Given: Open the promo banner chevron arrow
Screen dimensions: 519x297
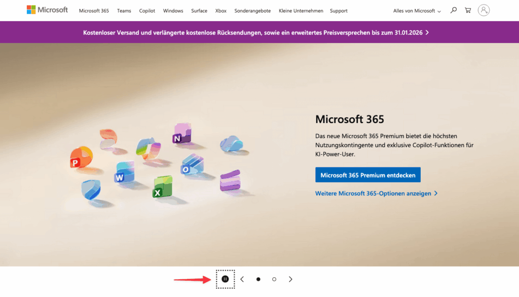Looking at the screenshot, I should point(427,32).
